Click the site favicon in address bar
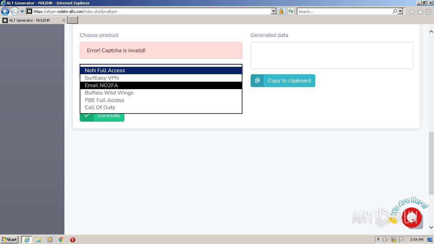The width and height of the screenshot is (434, 244). click(x=29, y=12)
